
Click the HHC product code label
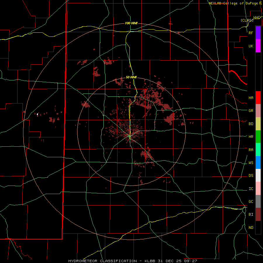click(257, 18)
